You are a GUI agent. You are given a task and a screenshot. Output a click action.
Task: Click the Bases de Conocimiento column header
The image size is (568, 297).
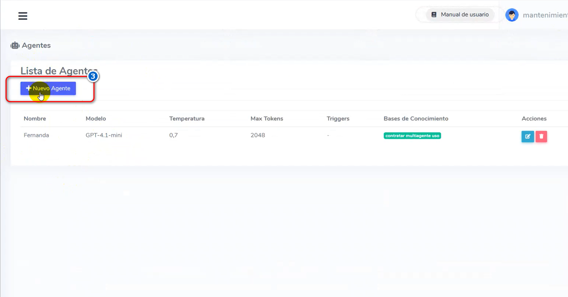tap(416, 119)
